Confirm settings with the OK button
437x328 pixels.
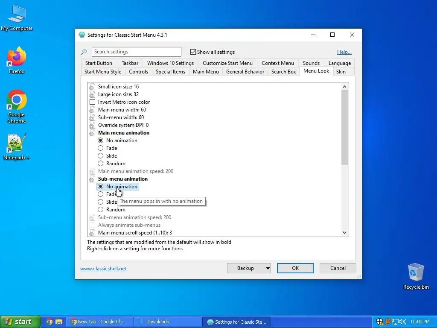295,268
